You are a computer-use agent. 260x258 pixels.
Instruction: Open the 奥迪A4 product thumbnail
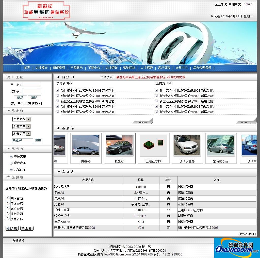(119, 146)
